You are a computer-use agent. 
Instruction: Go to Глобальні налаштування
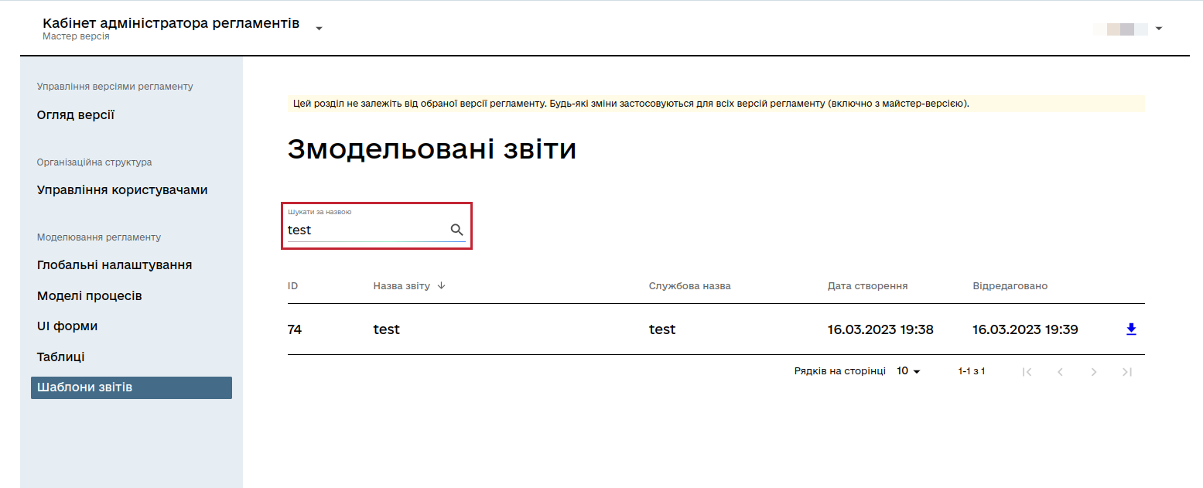pos(114,265)
